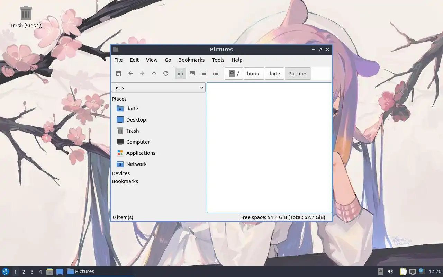
Task: Reload the current folder
Action: (166, 73)
